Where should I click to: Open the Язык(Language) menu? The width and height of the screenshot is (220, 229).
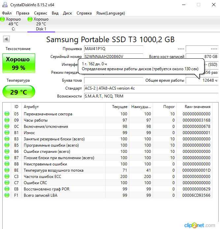(110, 13)
